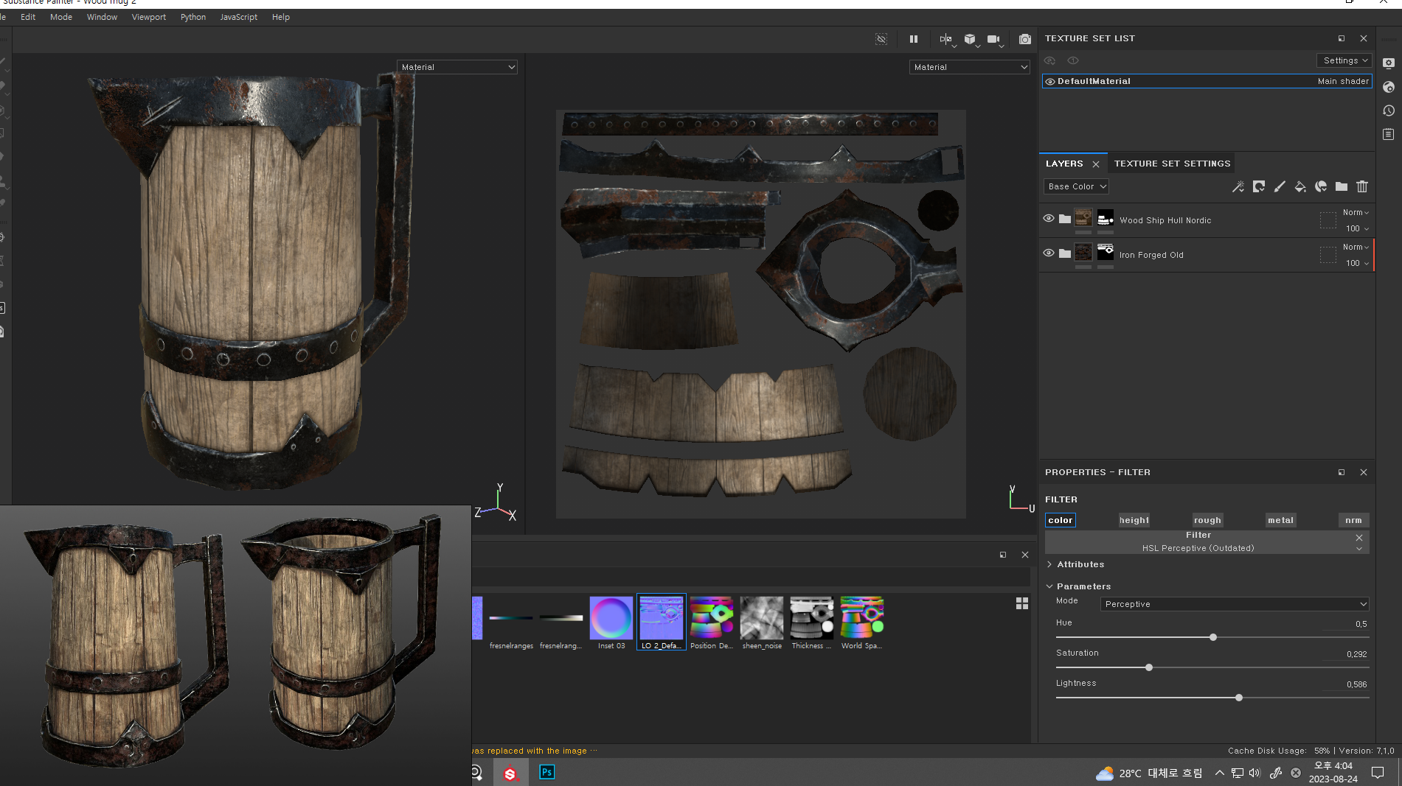Delete layer using the trash icon
This screenshot has height=786, width=1402.
tap(1362, 186)
